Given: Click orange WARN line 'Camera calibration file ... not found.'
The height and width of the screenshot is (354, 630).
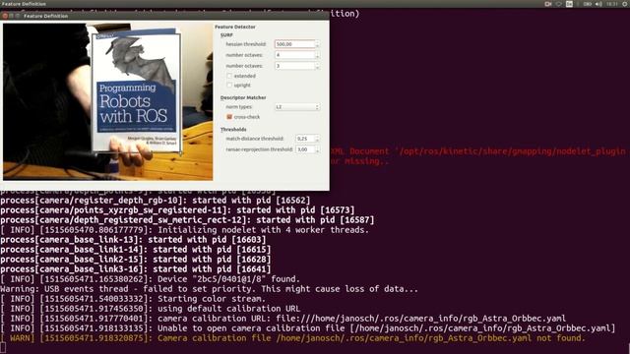Looking at the screenshot, I should click(x=292, y=338).
